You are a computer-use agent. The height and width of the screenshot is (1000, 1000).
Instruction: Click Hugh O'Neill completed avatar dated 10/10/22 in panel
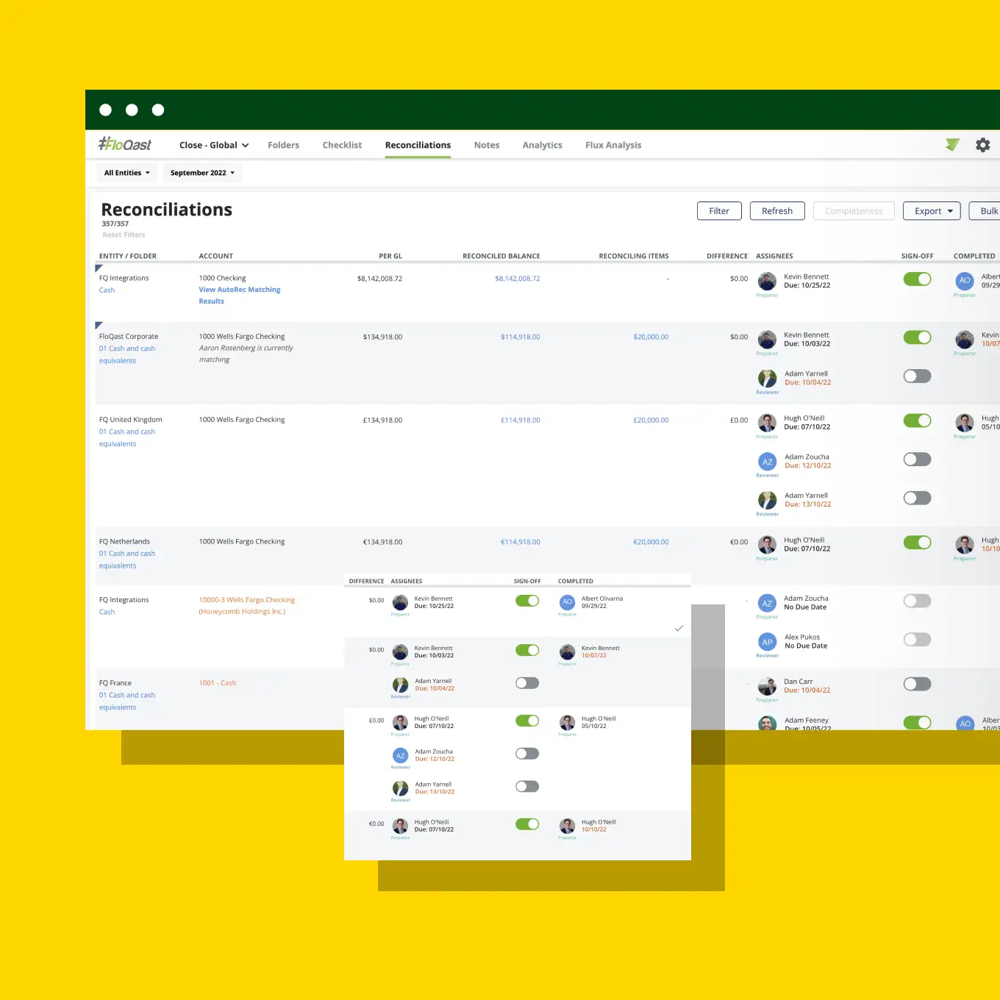[x=567, y=826]
